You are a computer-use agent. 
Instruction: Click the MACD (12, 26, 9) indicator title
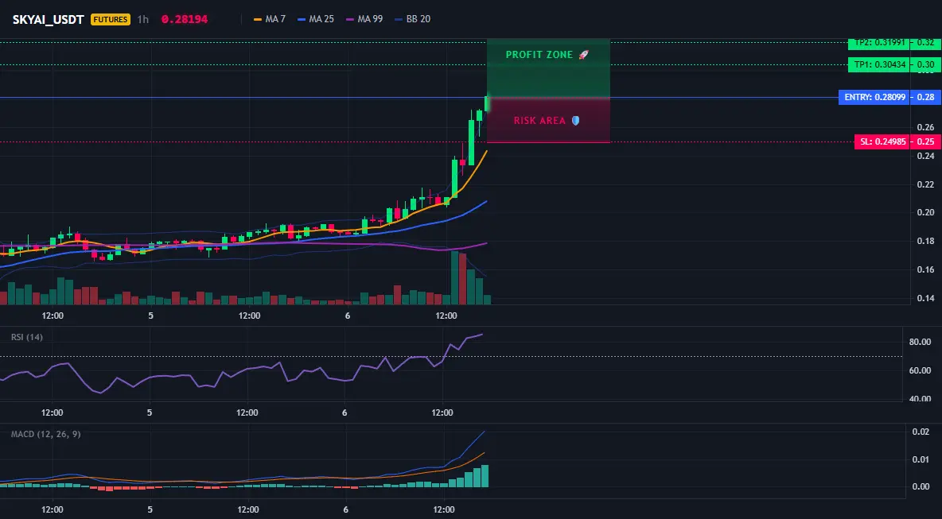[45, 434]
